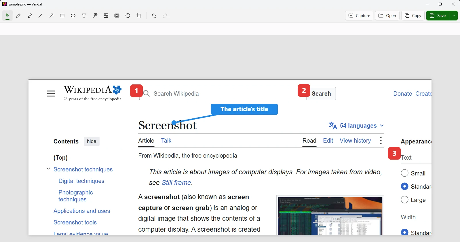This screenshot has width=460, height=242.
Task: Choose the Pixelate mosaic tool
Action: pos(106,16)
